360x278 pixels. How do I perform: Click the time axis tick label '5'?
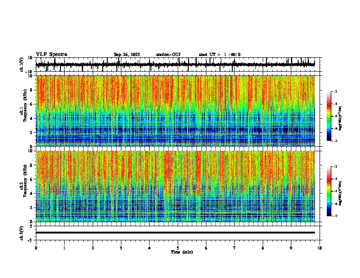(x=178, y=248)
